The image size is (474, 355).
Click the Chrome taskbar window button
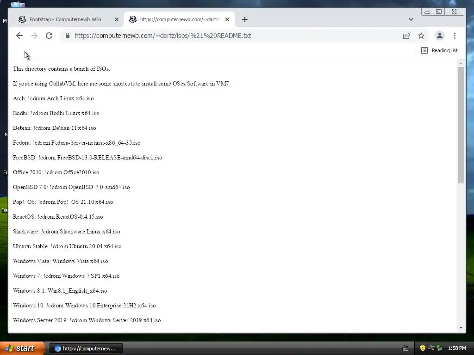pyautogui.click(x=86, y=349)
